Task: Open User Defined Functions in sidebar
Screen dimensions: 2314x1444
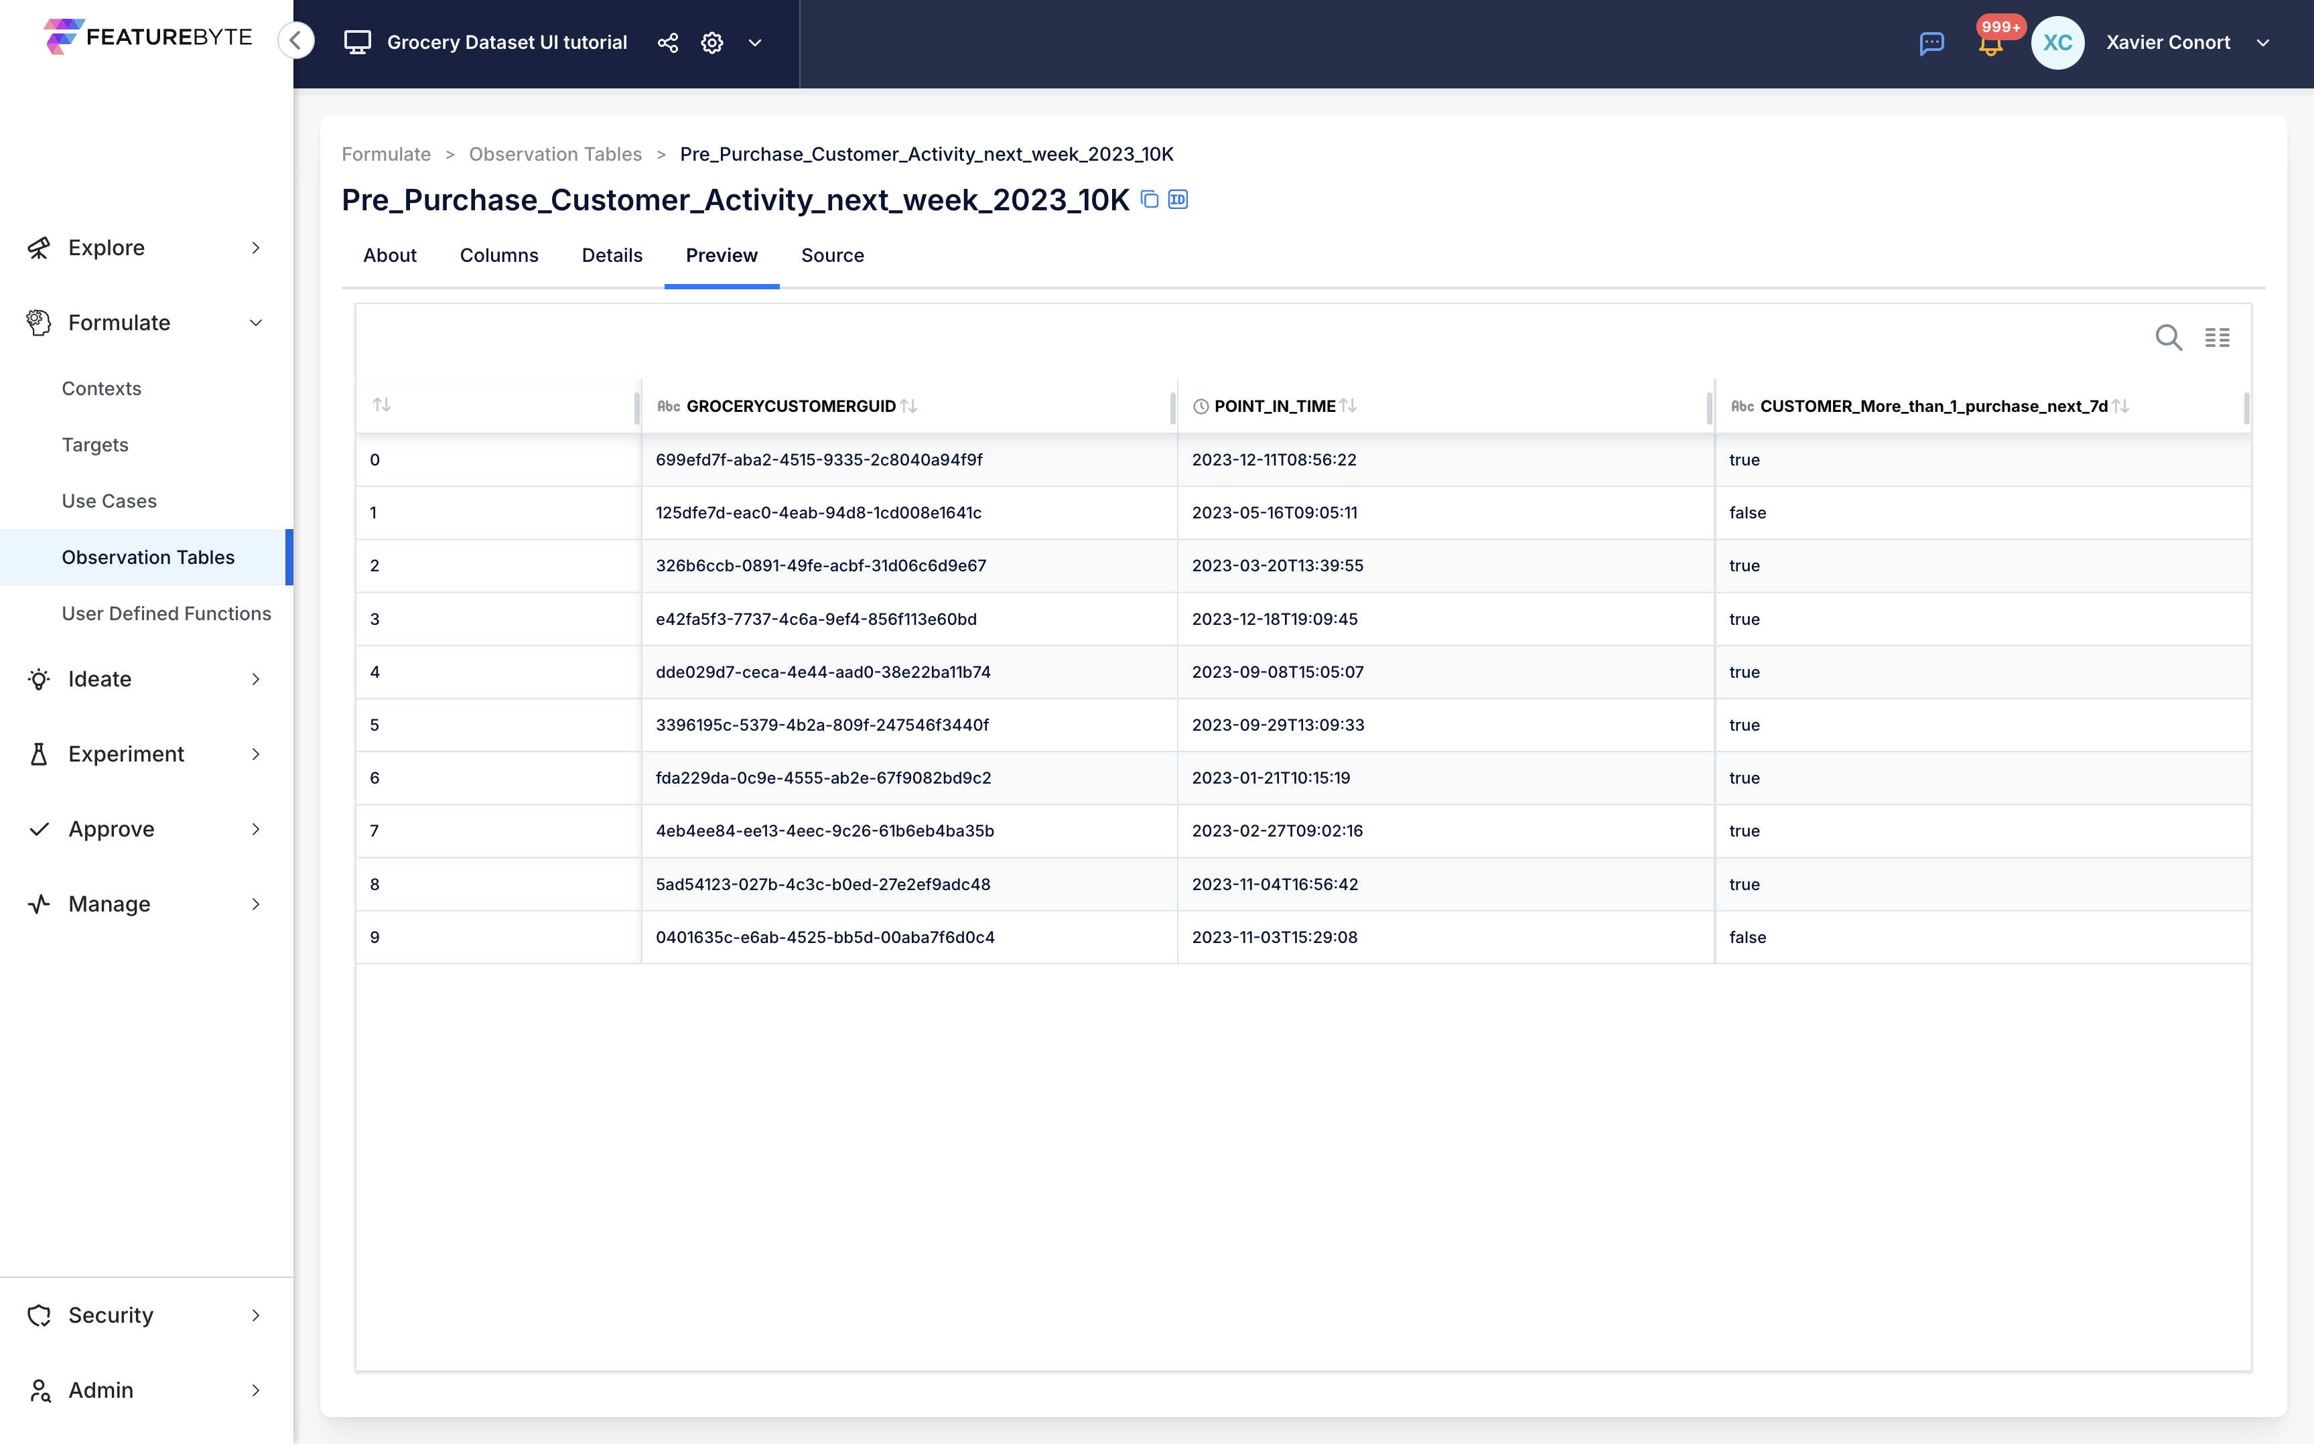Action: click(166, 613)
